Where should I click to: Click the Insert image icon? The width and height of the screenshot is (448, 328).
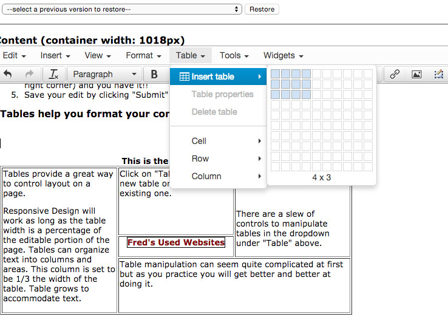[416, 74]
